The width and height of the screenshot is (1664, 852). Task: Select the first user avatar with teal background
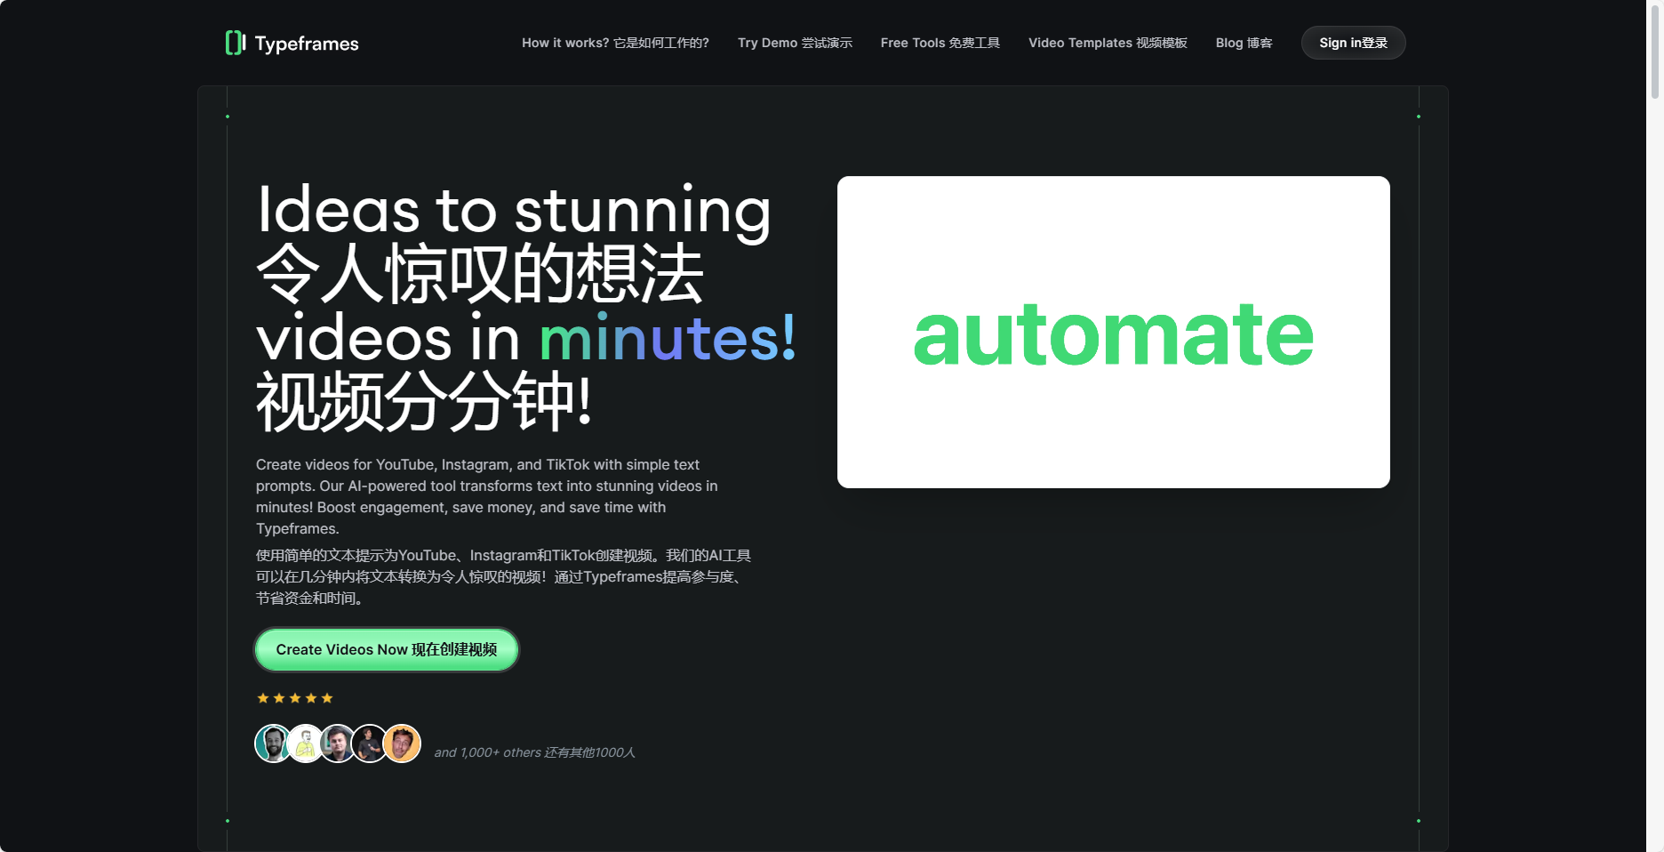[273, 743]
